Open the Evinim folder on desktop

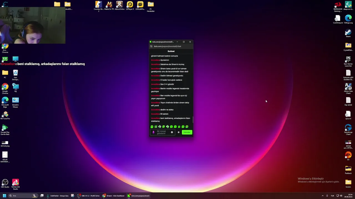coord(348,183)
